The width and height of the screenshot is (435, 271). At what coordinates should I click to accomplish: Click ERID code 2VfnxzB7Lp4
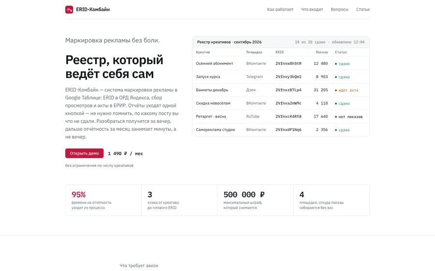(288, 90)
